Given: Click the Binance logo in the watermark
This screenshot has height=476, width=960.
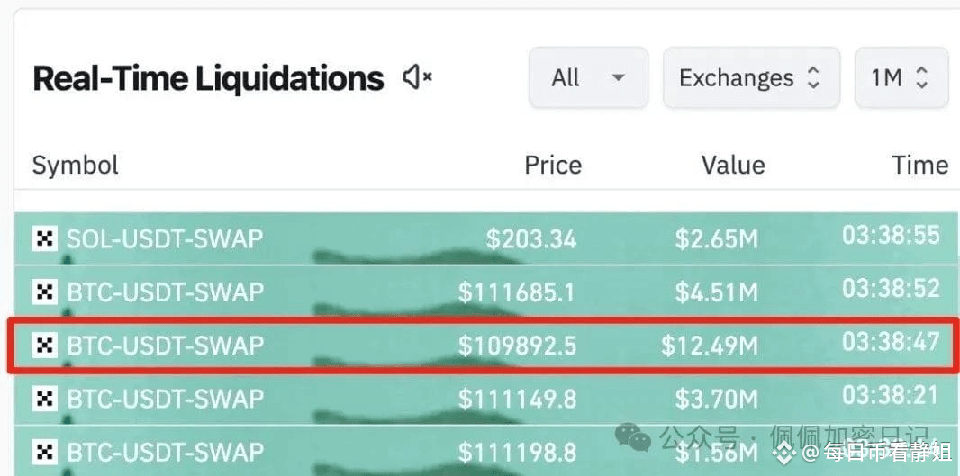Looking at the screenshot, I should click(x=785, y=453).
